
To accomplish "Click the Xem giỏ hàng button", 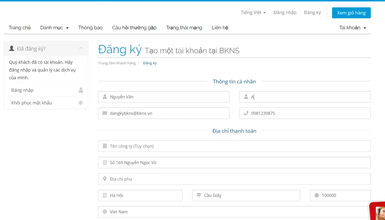I will tap(351, 13).
